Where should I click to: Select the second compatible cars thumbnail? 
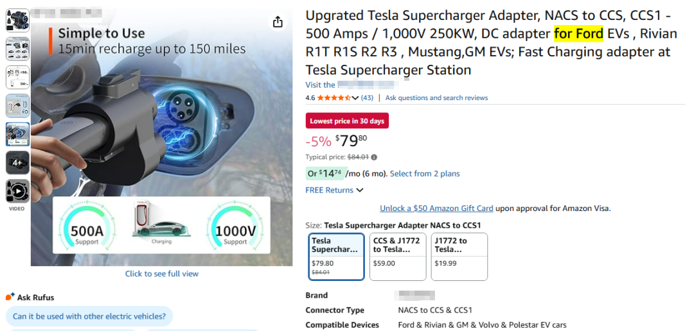[17, 49]
